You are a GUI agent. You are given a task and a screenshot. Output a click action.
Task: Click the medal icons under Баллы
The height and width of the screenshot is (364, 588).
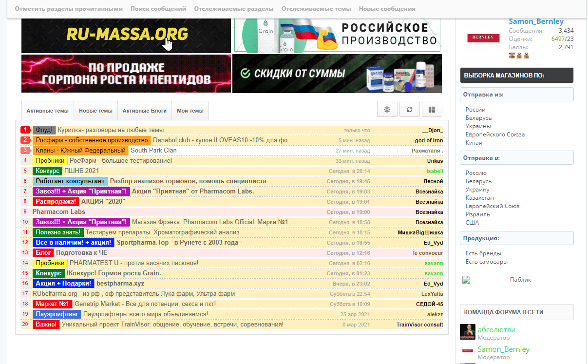519,56
